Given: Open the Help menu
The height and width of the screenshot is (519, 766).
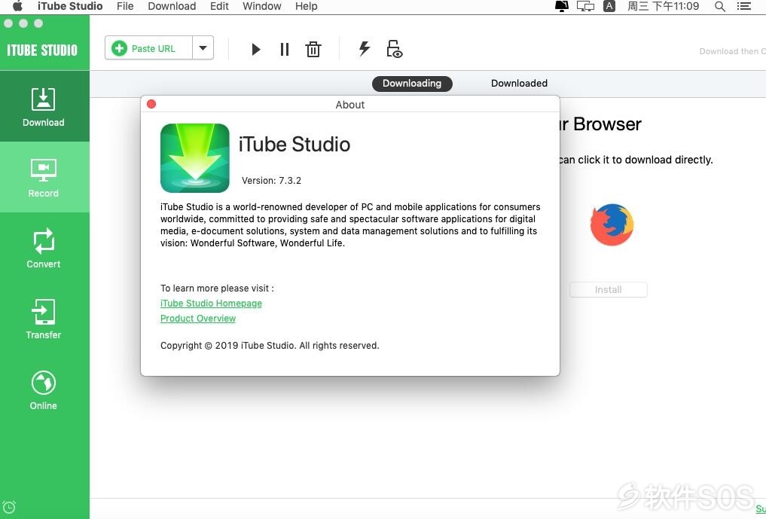Looking at the screenshot, I should click(x=307, y=6).
